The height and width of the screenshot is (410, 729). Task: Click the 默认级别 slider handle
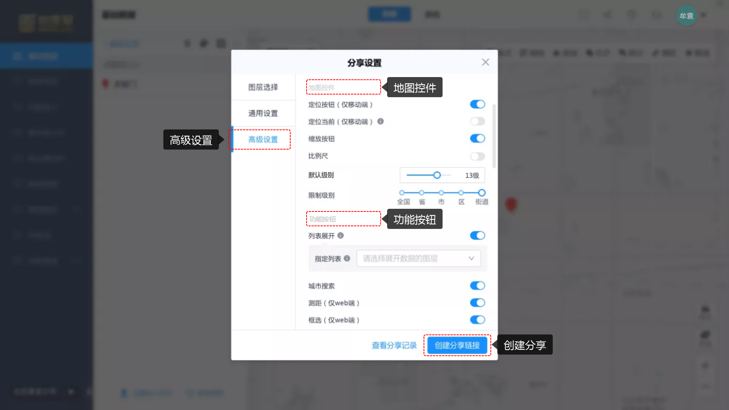coord(437,175)
